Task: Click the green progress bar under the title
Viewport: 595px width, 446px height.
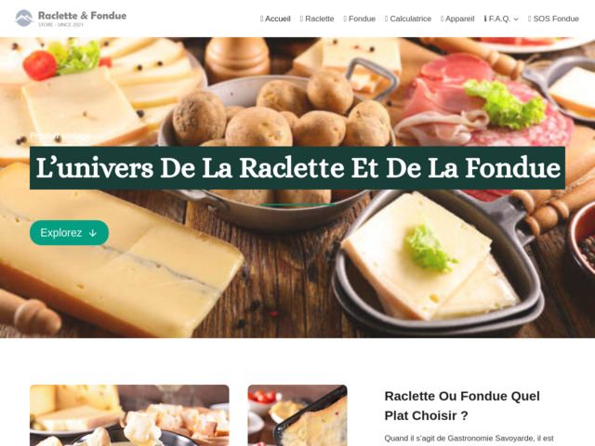Action: pyautogui.click(x=297, y=204)
